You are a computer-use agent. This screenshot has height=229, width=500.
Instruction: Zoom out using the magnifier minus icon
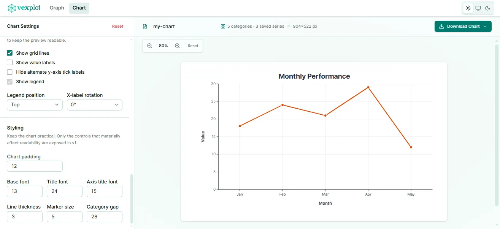pyautogui.click(x=149, y=45)
